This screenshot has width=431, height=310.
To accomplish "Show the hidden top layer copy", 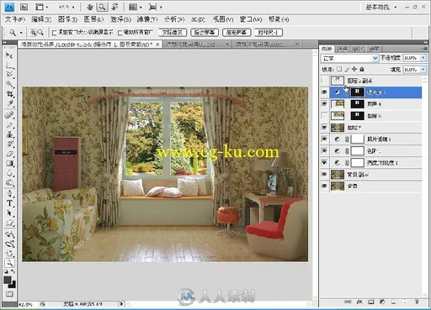I will [324, 81].
